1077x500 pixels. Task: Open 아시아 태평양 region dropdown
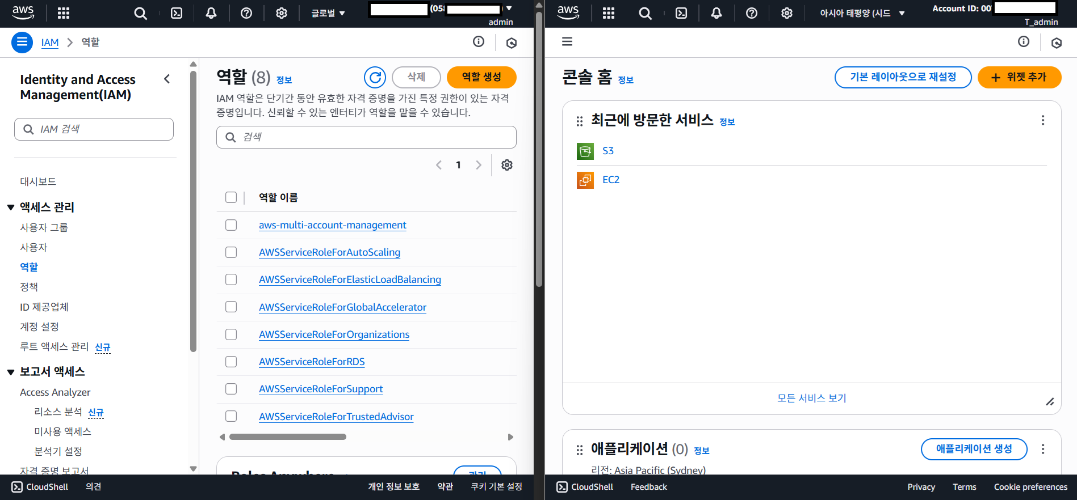click(x=862, y=13)
